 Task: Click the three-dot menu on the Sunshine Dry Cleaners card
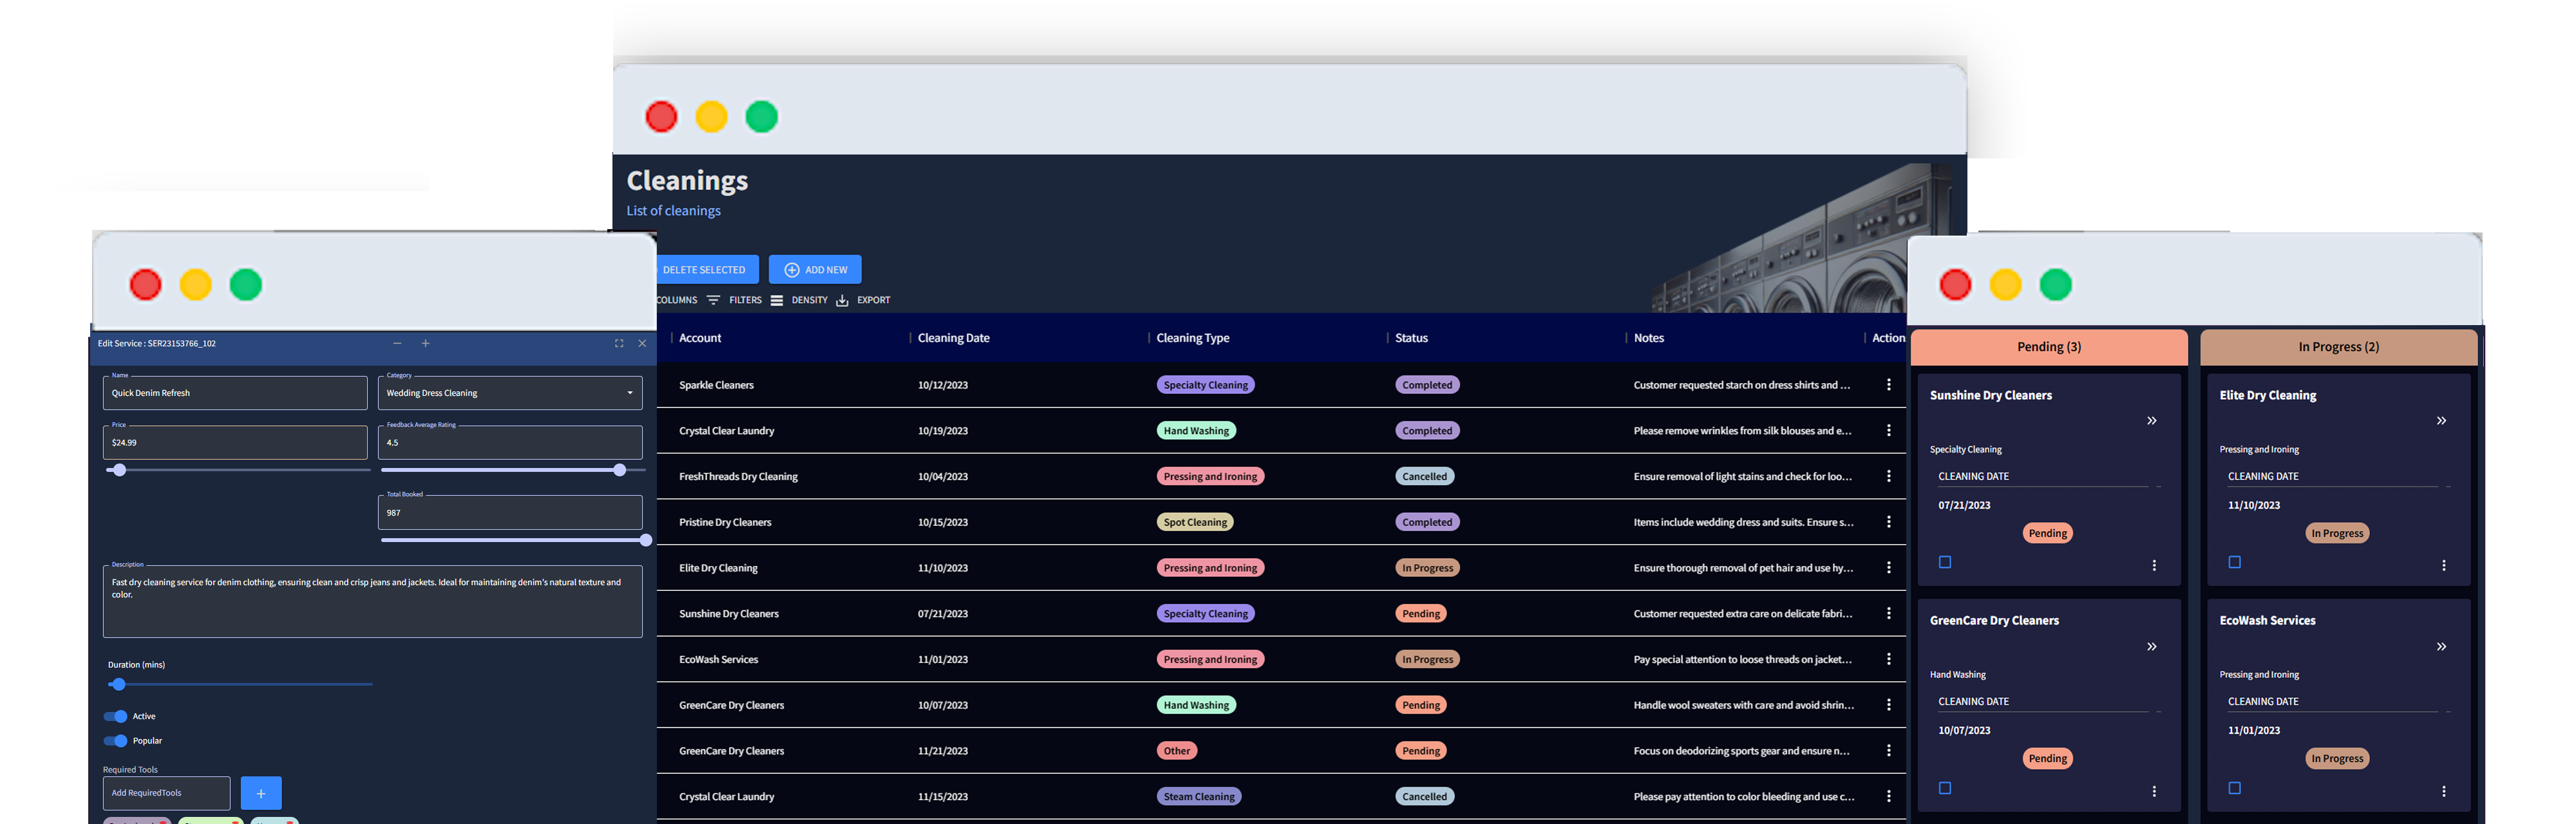pos(2154,566)
